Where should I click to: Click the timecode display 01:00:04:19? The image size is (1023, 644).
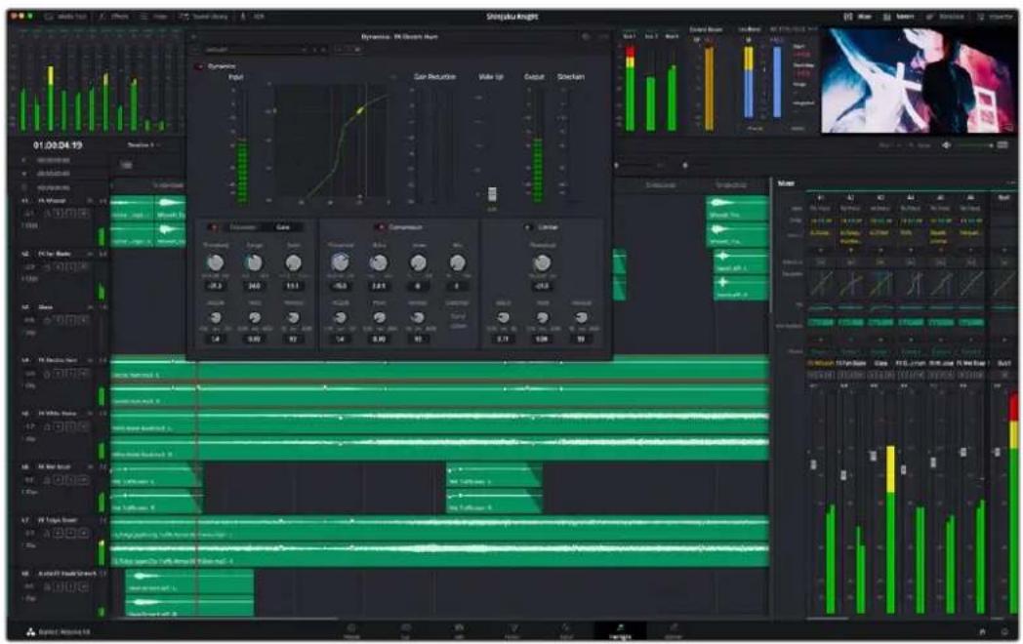(x=58, y=144)
